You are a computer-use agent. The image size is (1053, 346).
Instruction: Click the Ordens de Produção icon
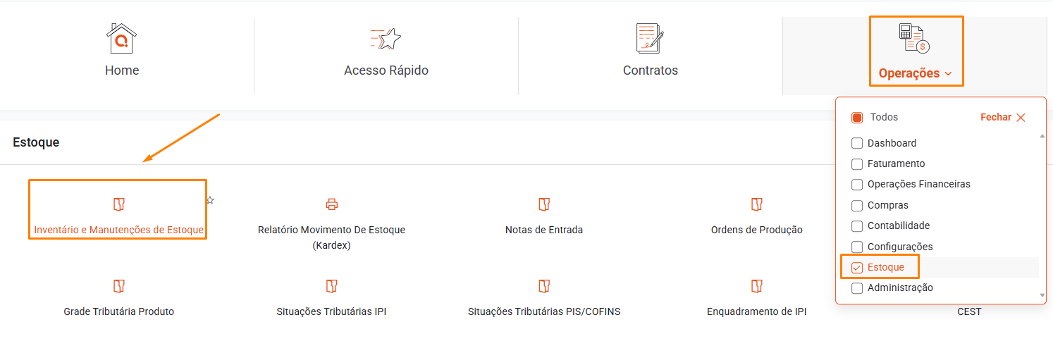[756, 205]
